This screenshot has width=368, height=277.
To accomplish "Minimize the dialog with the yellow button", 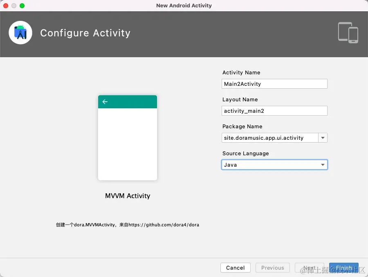I will point(14,6).
